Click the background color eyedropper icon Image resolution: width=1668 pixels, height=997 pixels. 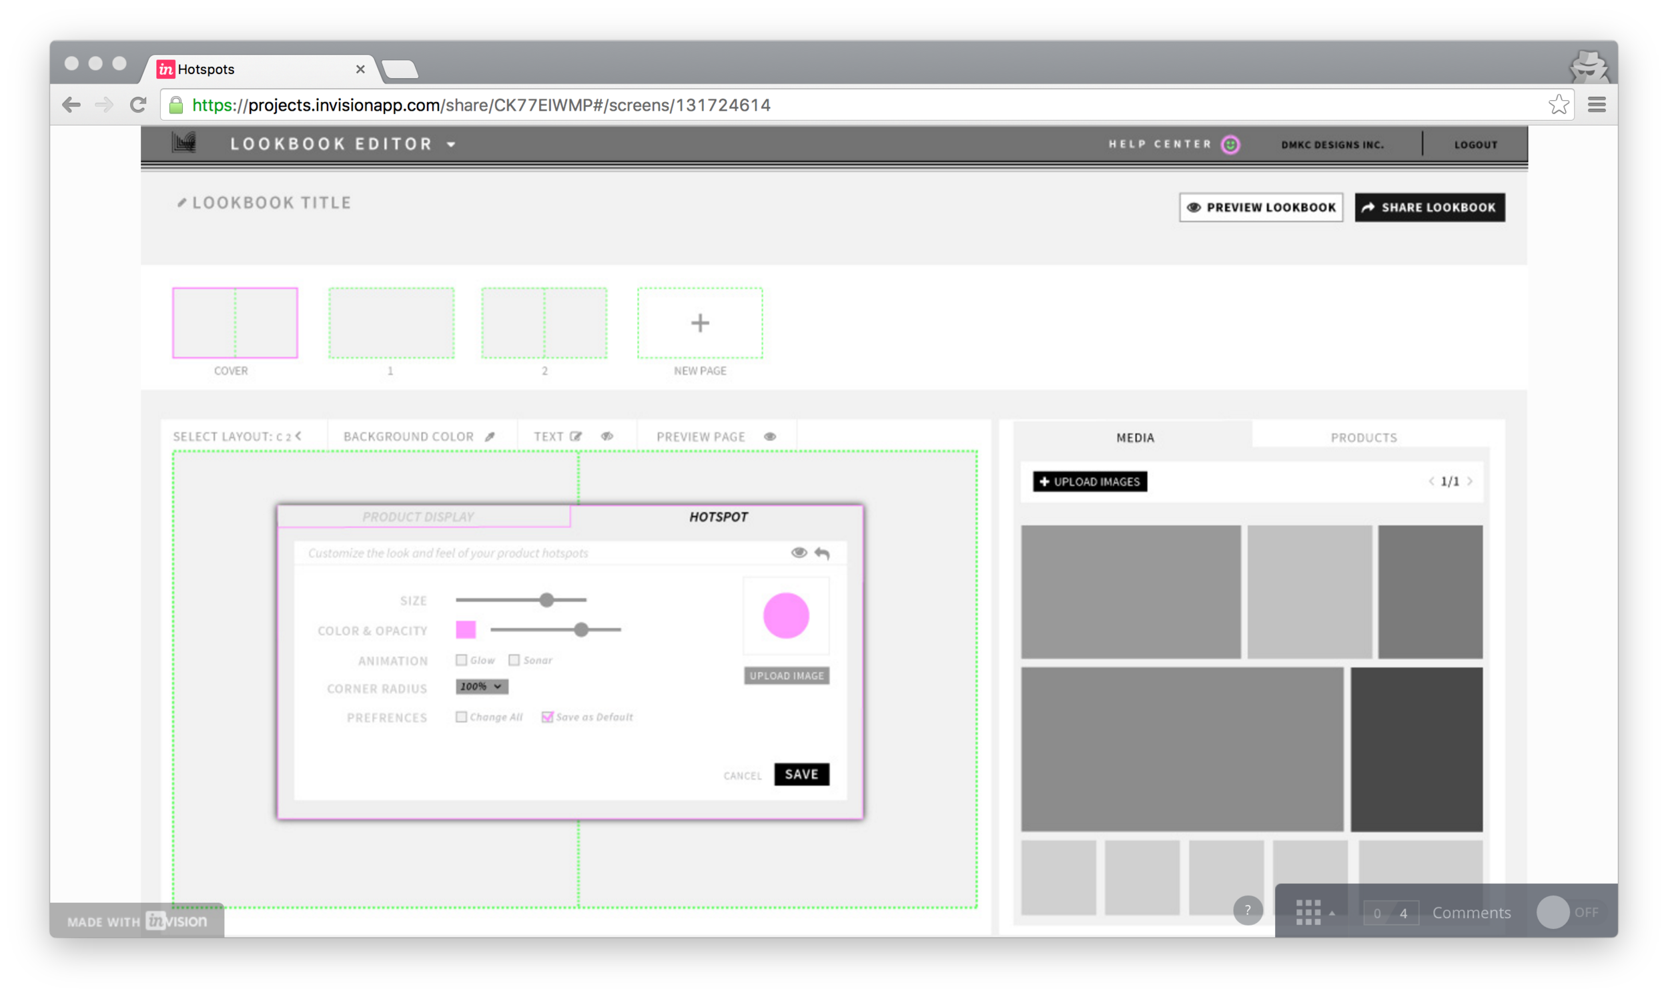(x=490, y=436)
